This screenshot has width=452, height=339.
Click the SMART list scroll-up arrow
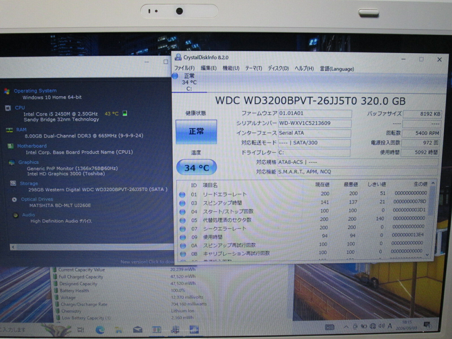pos(433,184)
